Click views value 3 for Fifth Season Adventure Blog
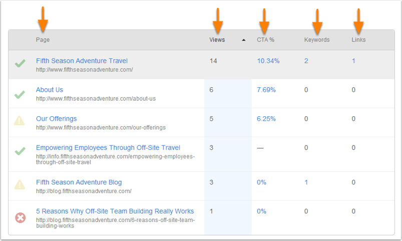This screenshot has width=402, height=241. pyautogui.click(x=211, y=182)
